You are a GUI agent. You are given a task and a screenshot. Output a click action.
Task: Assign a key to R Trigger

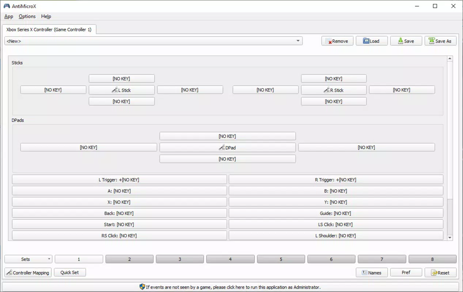click(x=336, y=180)
